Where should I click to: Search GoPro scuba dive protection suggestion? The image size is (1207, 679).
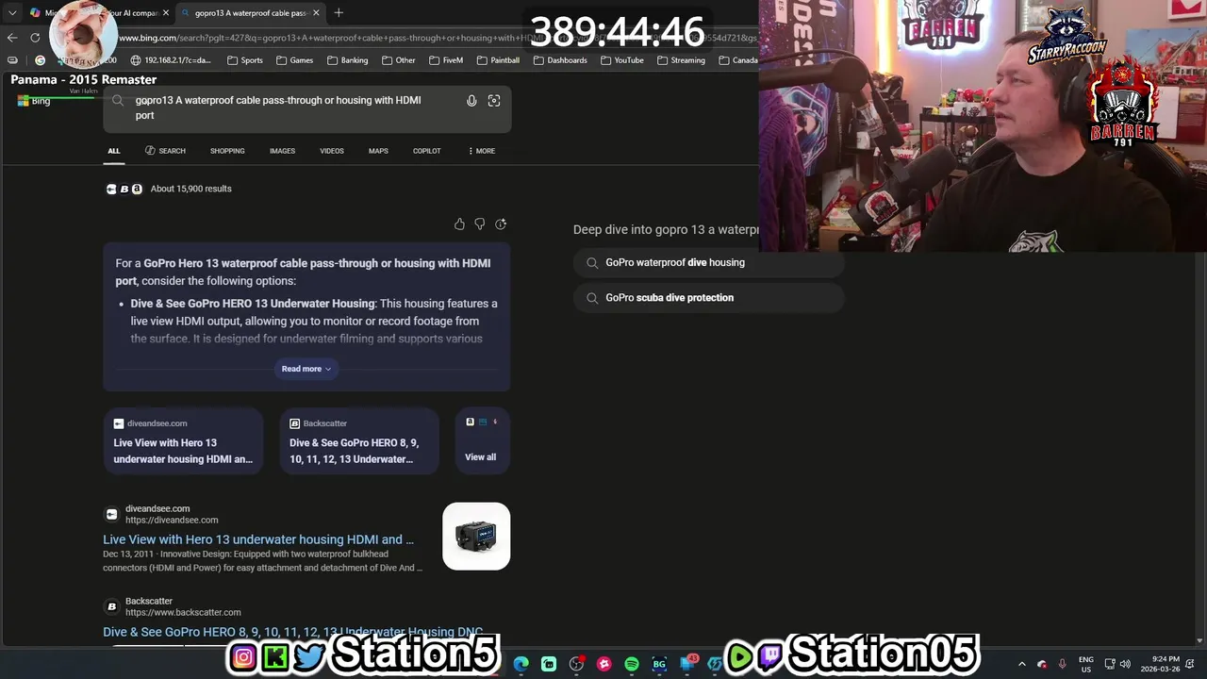[708, 298]
